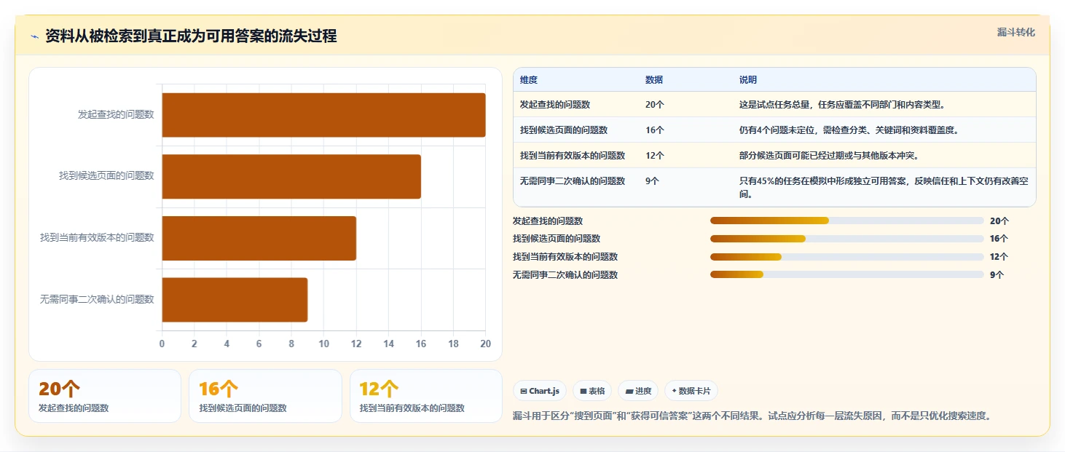
Task: Click table cell 发起查找的问题数 in 维度 column
Action: (x=555, y=105)
